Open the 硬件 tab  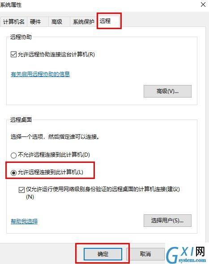[x=38, y=21]
